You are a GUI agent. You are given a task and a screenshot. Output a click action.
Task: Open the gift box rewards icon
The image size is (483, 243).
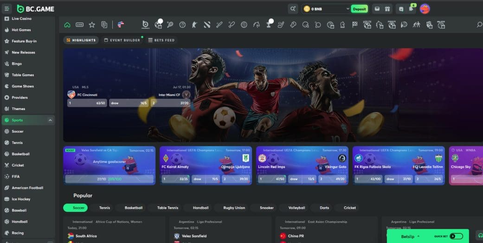pyautogui.click(x=387, y=9)
